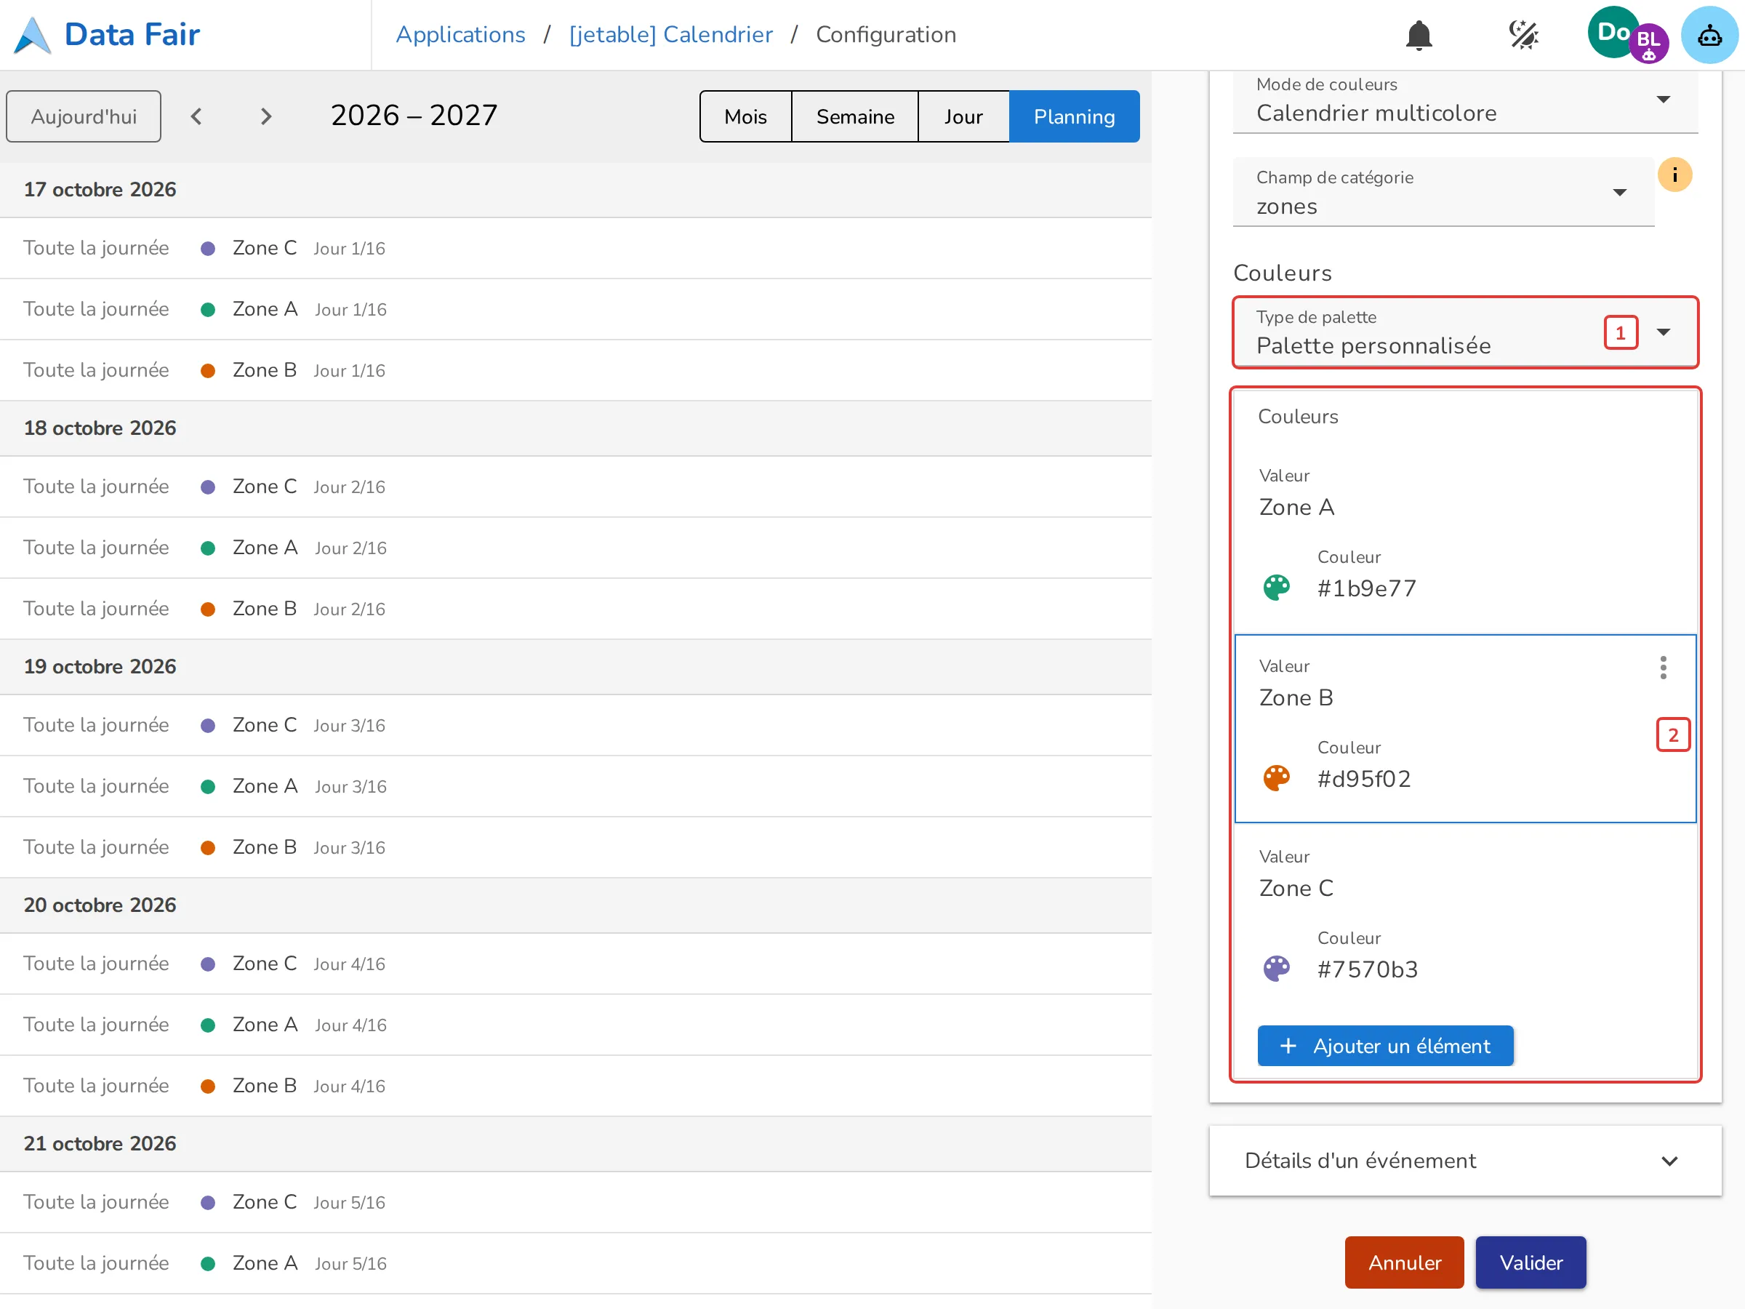
Task: Open Zone B color palette picker
Action: point(1277,779)
